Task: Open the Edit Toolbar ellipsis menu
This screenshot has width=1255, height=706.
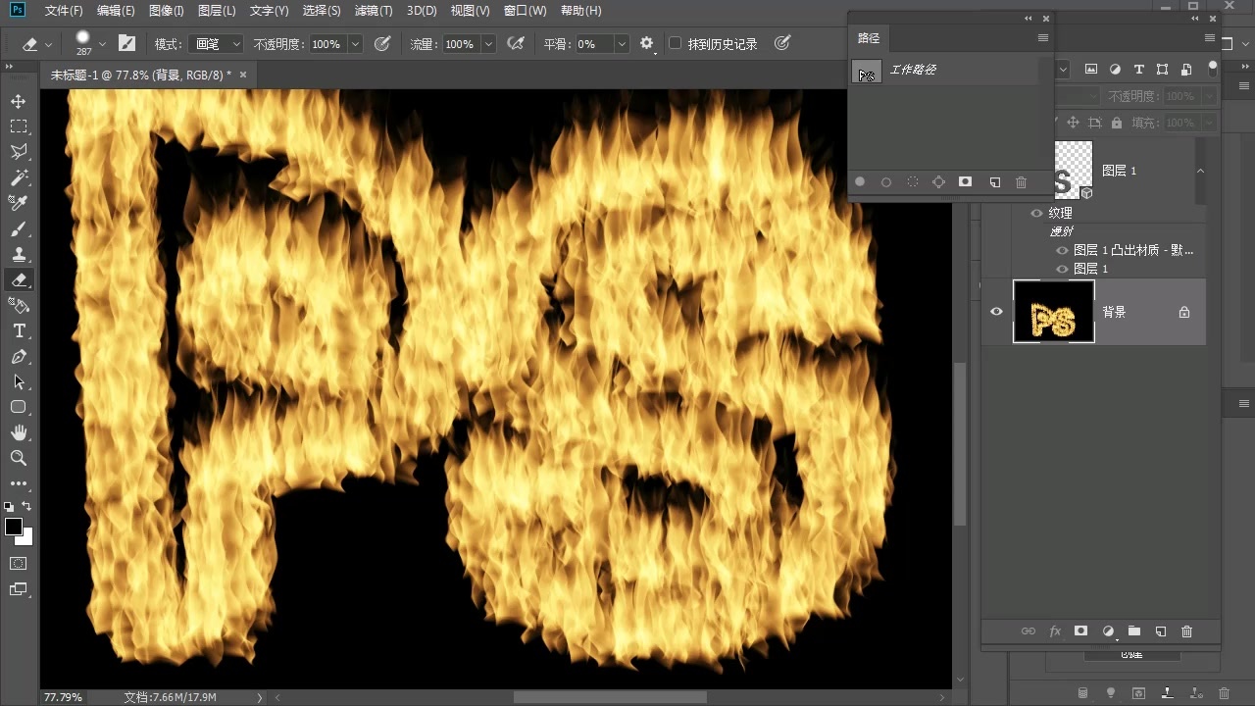Action: [19, 483]
